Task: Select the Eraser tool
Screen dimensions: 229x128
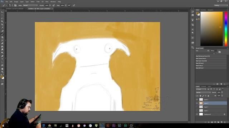Action: (2, 43)
